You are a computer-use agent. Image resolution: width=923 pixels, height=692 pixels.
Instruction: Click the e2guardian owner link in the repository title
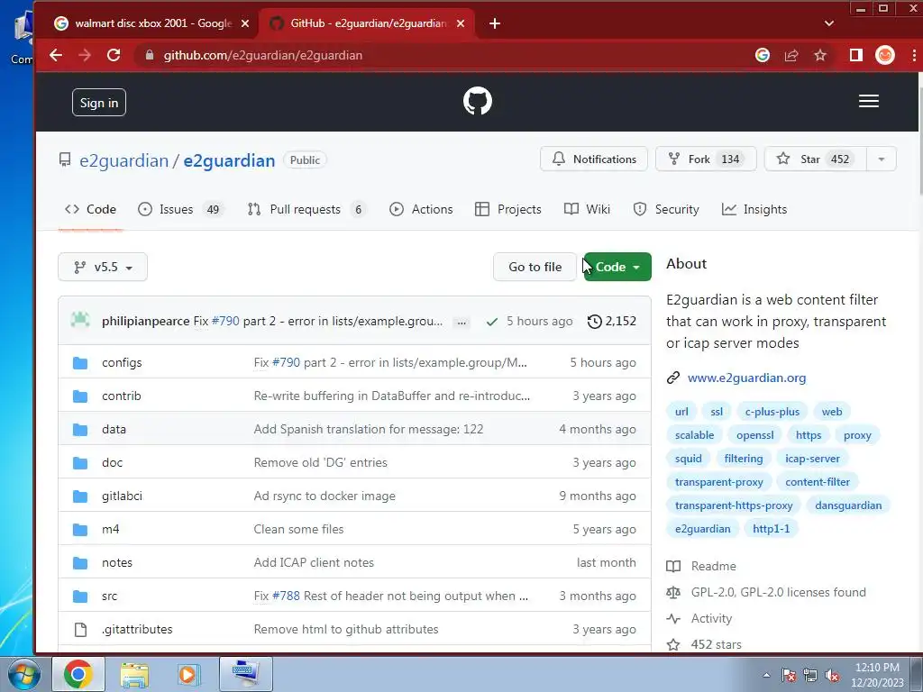[x=123, y=160]
